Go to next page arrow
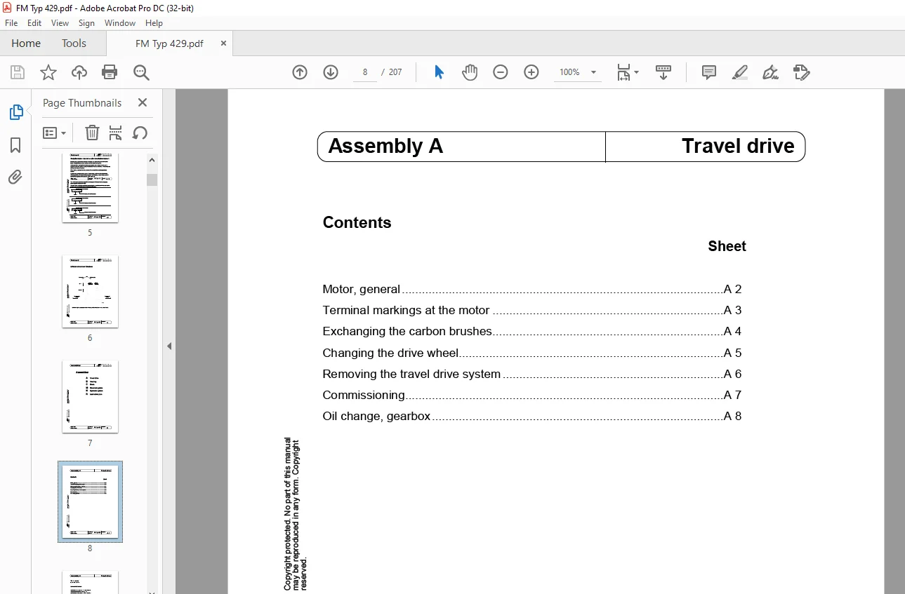Image resolution: width=905 pixels, height=594 pixels. (x=331, y=72)
